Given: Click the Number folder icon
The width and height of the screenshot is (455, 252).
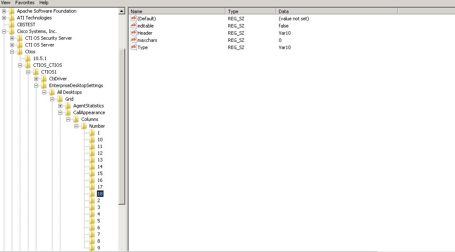Looking at the screenshot, I should pos(84,126).
